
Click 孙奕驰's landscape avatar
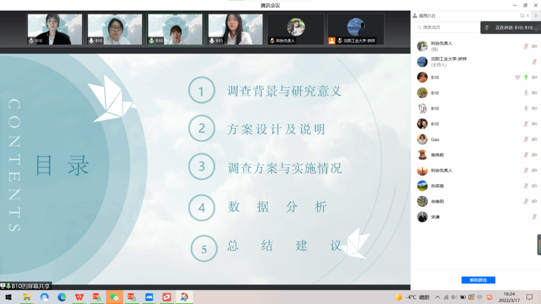pos(422,186)
